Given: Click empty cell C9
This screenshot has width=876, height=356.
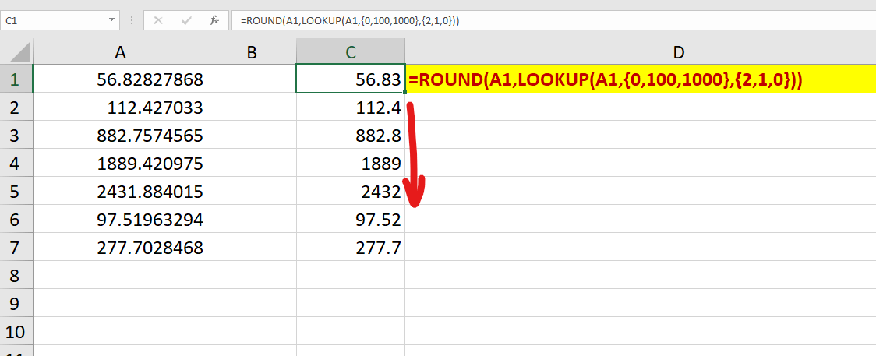Looking at the screenshot, I should point(351,302).
